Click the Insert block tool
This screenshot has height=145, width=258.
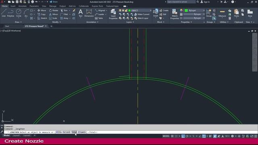pos(156,13)
